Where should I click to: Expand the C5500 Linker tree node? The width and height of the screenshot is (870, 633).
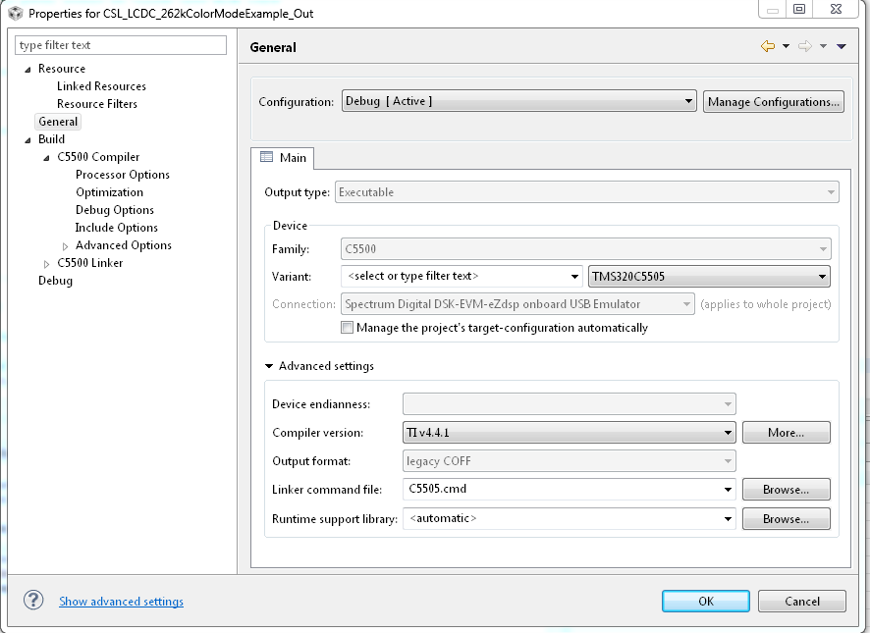point(47,263)
